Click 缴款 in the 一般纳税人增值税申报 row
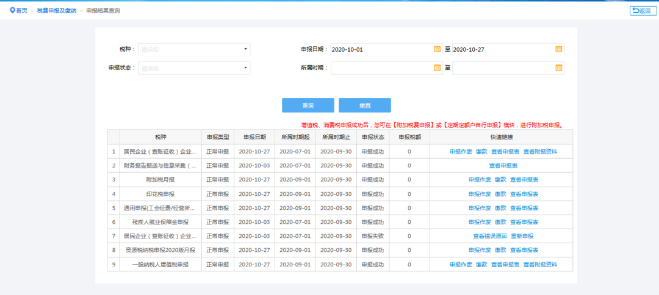 point(481,265)
